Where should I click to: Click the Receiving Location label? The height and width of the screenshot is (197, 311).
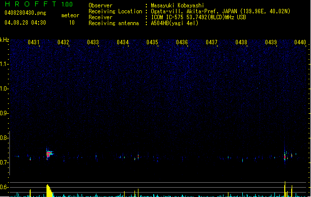click(115, 11)
